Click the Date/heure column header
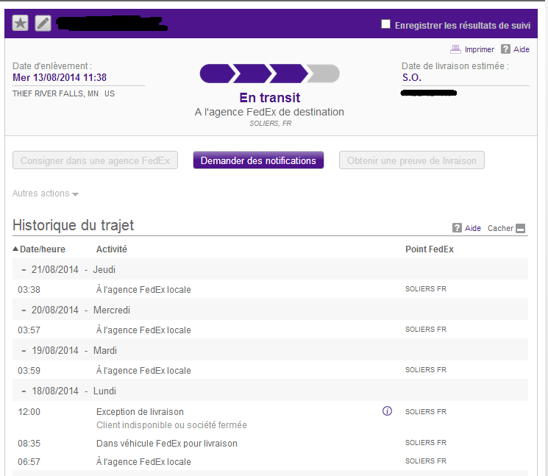548x476 pixels. [x=42, y=249]
